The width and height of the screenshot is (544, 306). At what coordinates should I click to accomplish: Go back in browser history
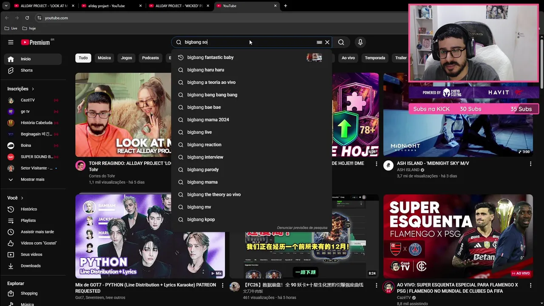tap(7, 18)
